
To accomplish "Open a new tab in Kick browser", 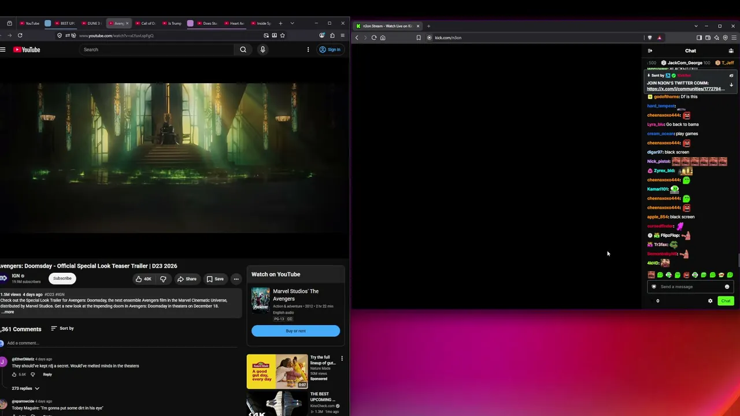I will tap(428, 26).
